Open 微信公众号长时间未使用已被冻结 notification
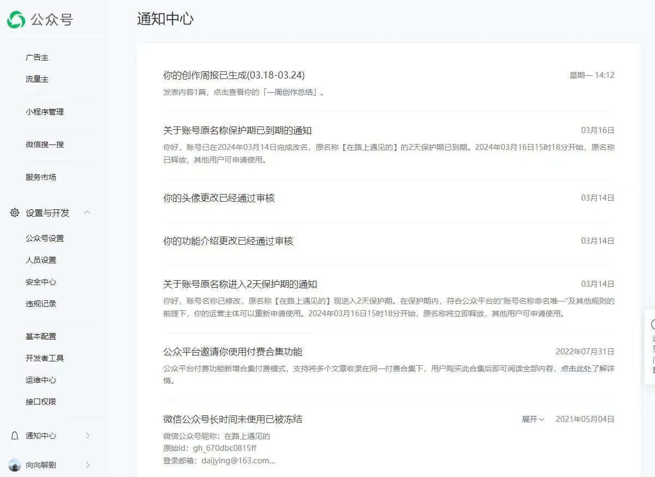 click(233, 419)
